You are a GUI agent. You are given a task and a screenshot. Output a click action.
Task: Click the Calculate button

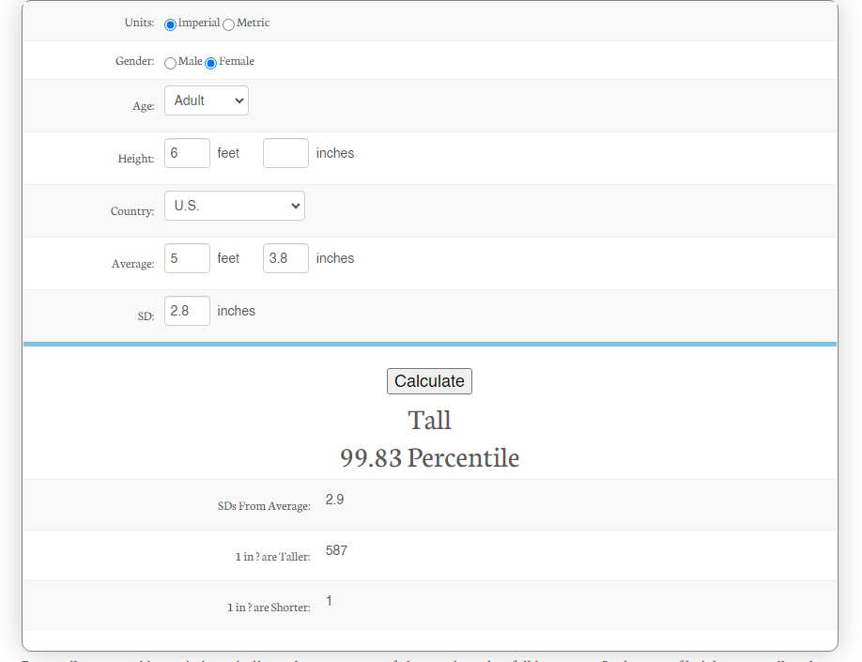(429, 381)
